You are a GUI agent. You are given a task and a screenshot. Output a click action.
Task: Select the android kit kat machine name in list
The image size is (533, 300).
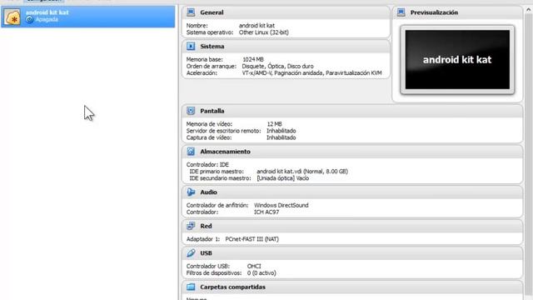(x=47, y=12)
